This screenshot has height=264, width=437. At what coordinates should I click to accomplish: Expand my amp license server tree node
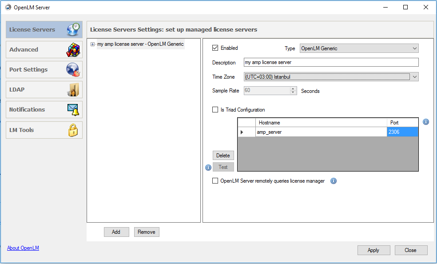[x=93, y=44]
